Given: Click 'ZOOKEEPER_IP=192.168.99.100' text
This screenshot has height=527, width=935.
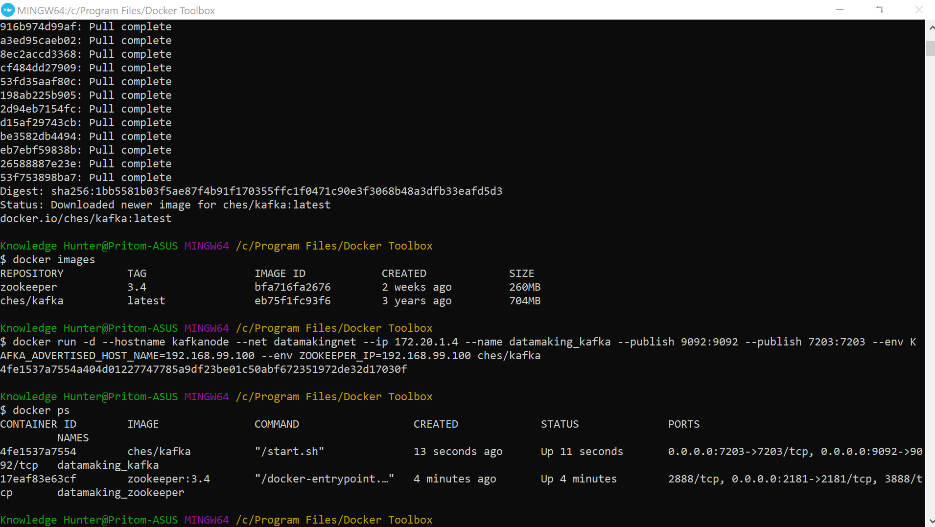Looking at the screenshot, I should click(385, 356).
